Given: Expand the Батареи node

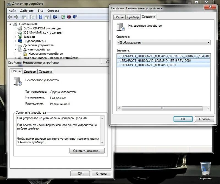Looking at the screenshot, I should (15, 37).
